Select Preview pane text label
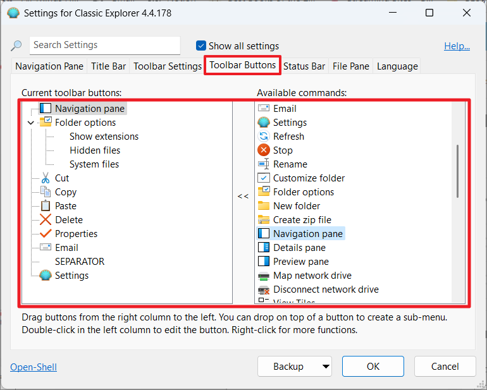 [x=300, y=262]
